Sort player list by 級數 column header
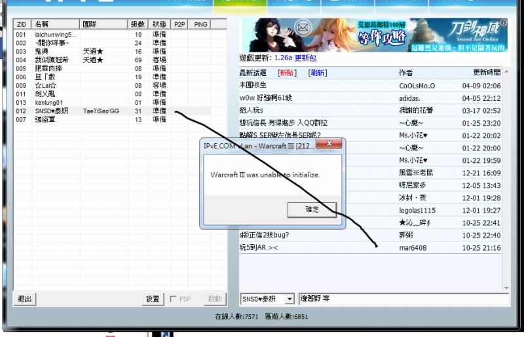The width and height of the screenshot is (524, 337). point(138,24)
